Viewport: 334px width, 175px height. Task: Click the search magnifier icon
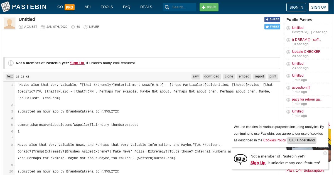pos(167,7)
